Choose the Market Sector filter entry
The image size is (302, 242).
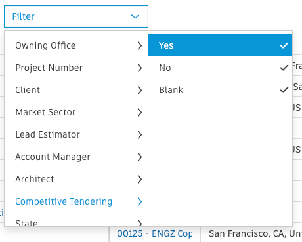tap(76, 112)
